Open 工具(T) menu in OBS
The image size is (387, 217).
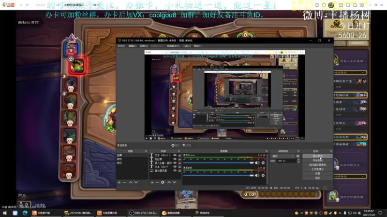(187, 46)
